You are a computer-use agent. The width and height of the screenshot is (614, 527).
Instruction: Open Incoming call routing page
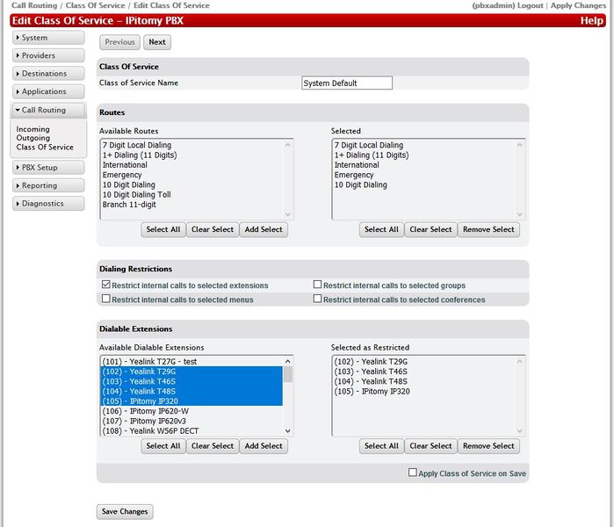tap(33, 129)
